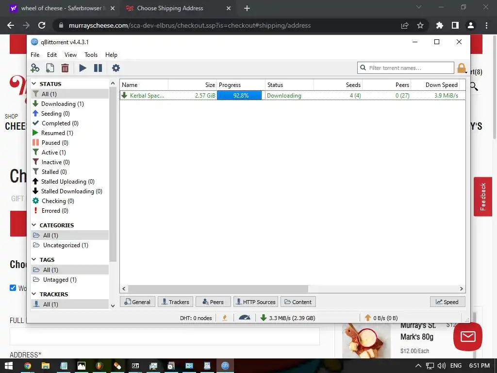Sort by the Seeds column header
Image resolution: width=497 pixels, height=373 pixels.
click(x=338, y=85)
